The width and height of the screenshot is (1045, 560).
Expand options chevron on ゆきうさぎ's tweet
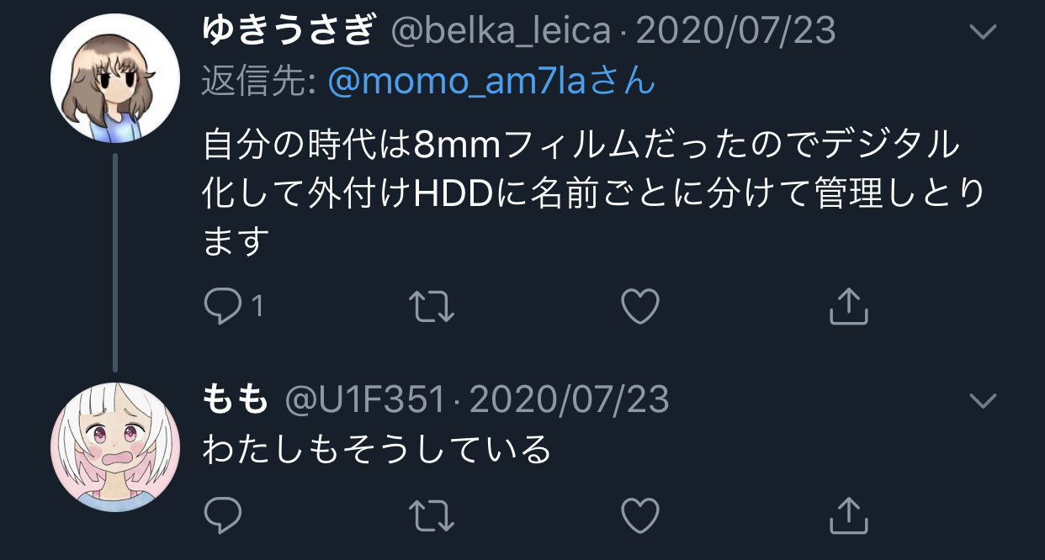tap(983, 33)
